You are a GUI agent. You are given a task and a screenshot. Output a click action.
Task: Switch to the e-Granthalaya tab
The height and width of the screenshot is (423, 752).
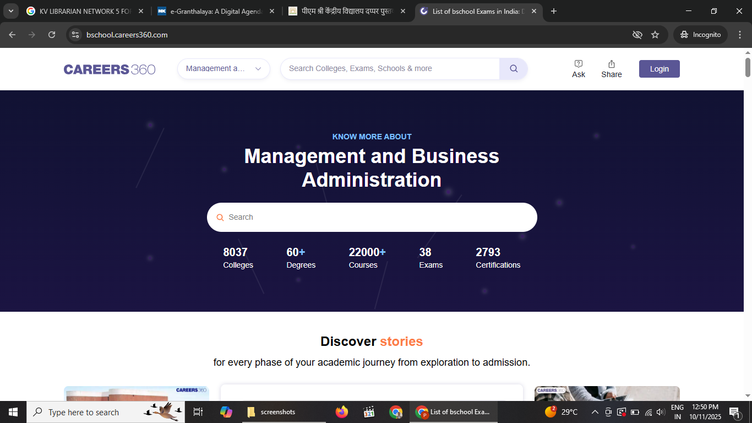(216, 11)
